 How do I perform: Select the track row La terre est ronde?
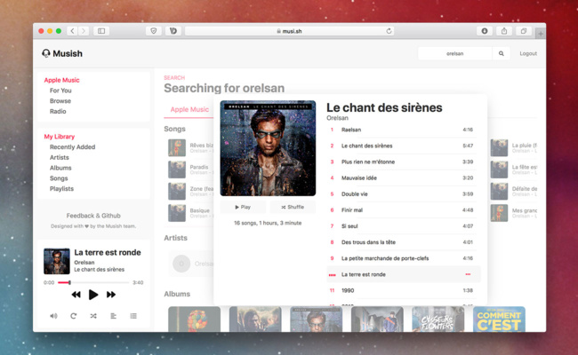[404, 274]
